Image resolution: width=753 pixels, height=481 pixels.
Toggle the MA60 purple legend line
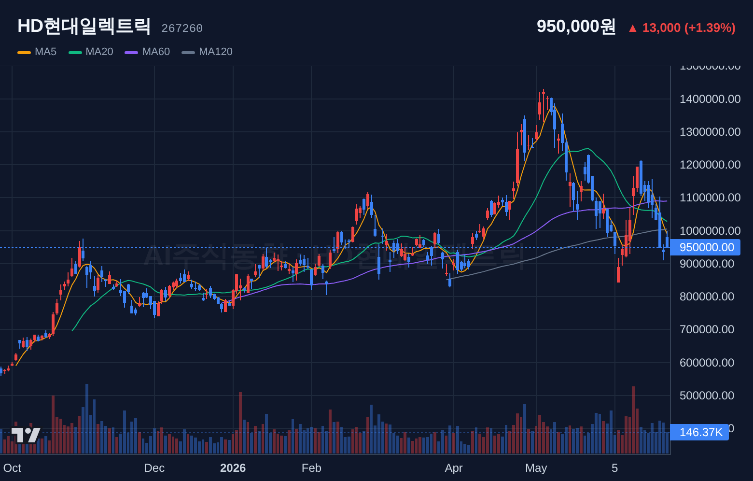tap(131, 52)
